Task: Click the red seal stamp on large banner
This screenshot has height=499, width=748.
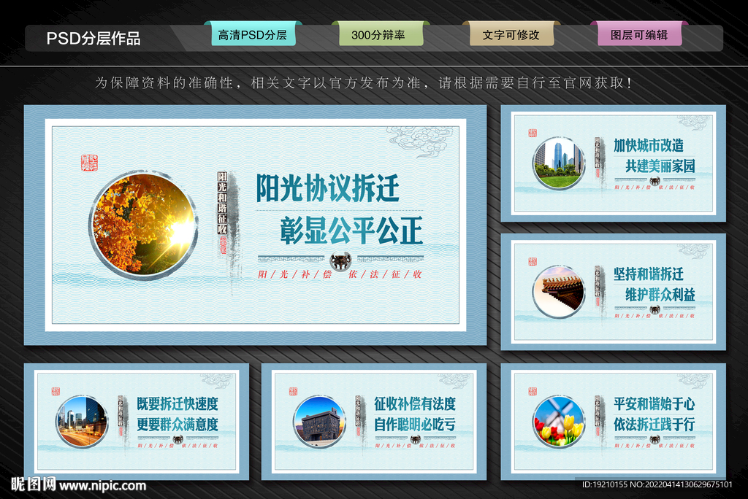Action: point(89,163)
